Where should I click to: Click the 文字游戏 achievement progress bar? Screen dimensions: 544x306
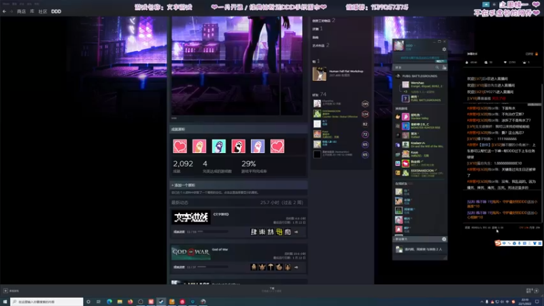click(213, 232)
